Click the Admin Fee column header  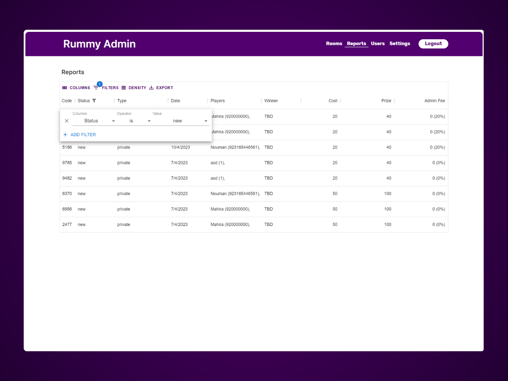coord(435,101)
